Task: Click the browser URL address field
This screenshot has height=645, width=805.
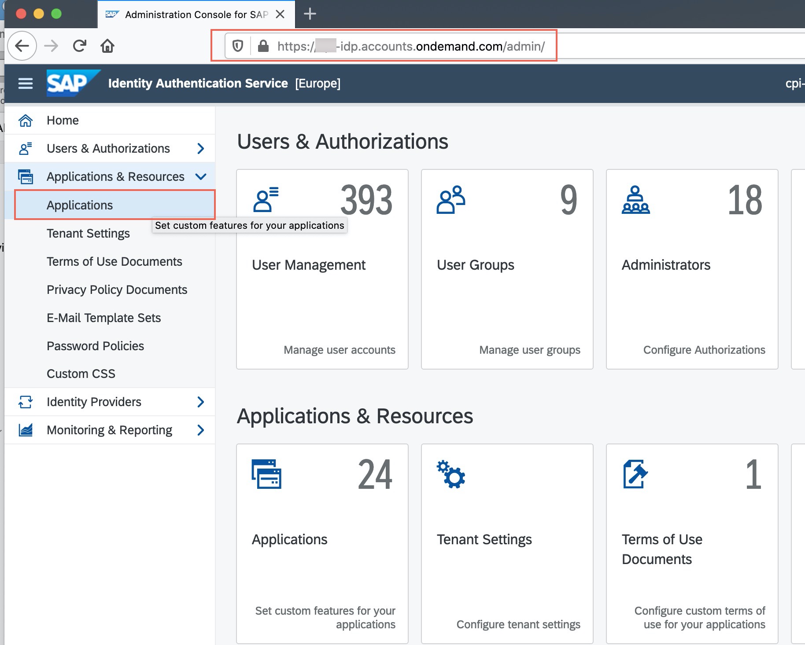Action: 410,46
